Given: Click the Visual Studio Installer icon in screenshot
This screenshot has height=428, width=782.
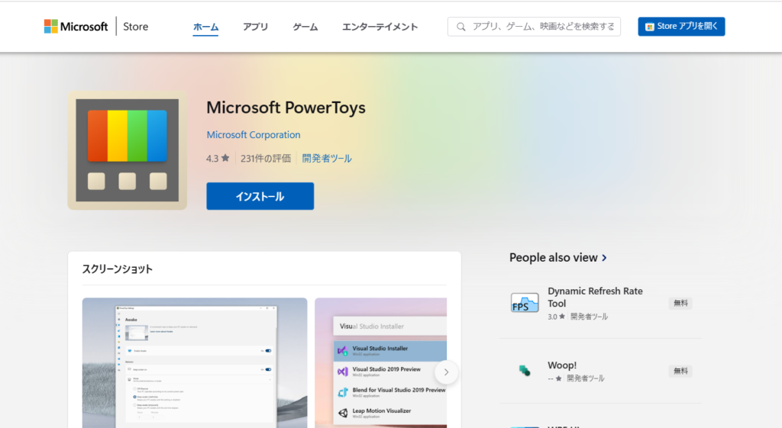Looking at the screenshot, I should (x=343, y=351).
